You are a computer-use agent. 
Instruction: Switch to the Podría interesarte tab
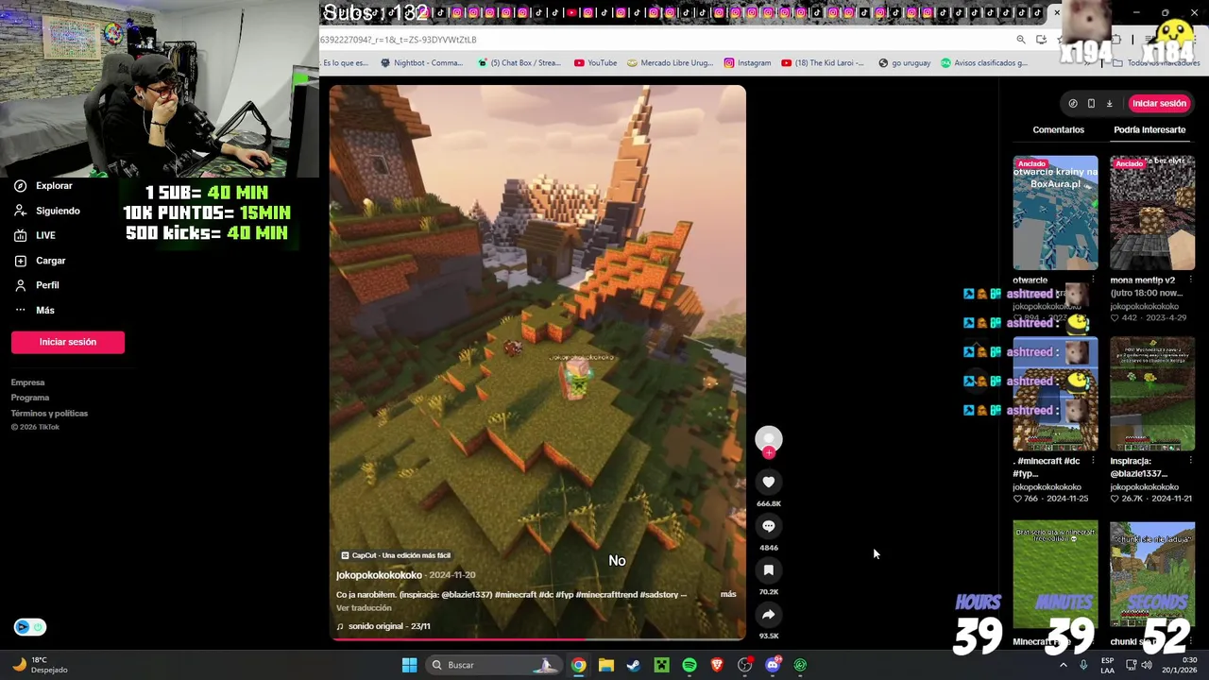pos(1149,129)
